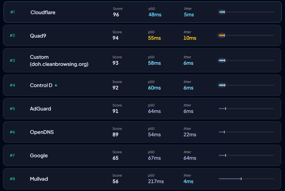Click Cloudflare's 48ms p50 value
Image resolution: width=285 pixels, height=191 pixels.
pos(155,14)
